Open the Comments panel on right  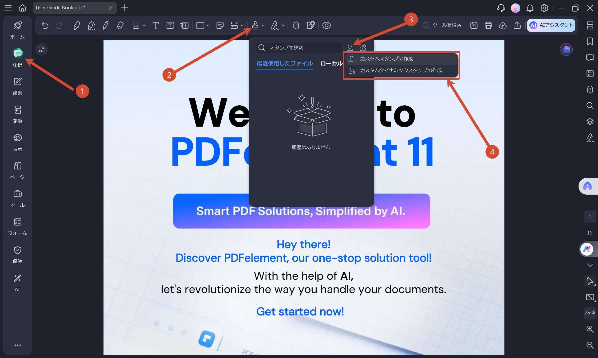point(590,57)
